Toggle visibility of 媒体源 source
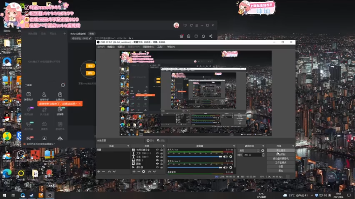This screenshot has height=199, width=355. (158, 167)
